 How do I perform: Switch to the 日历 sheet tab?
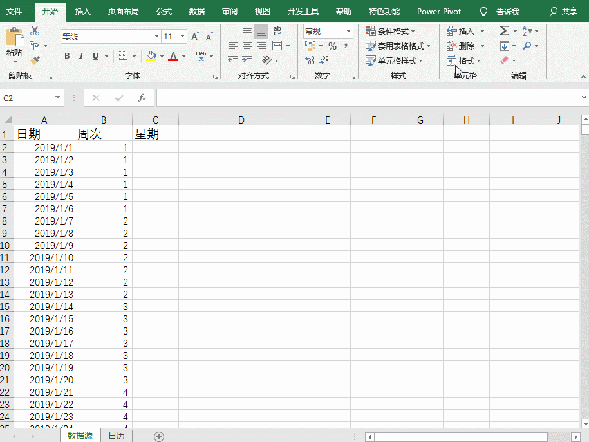click(x=117, y=436)
